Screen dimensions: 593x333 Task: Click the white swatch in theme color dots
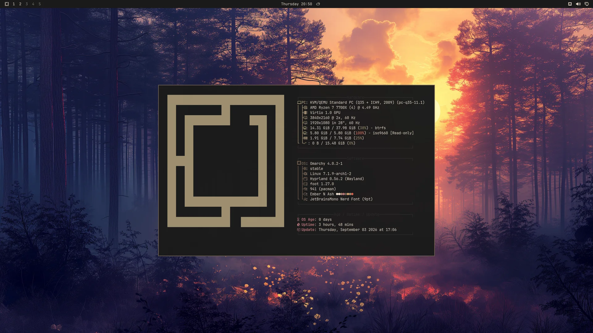[337, 194]
